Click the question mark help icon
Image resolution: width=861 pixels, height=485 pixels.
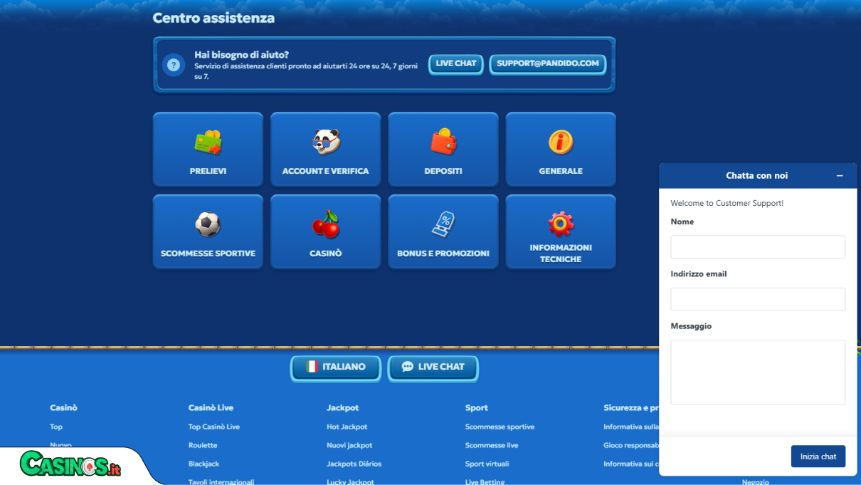[x=174, y=65]
